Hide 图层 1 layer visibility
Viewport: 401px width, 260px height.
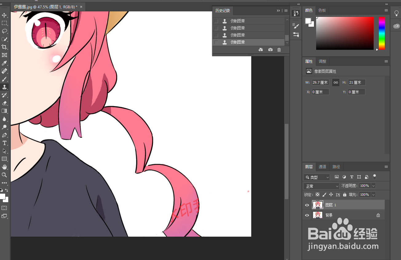coord(307,205)
